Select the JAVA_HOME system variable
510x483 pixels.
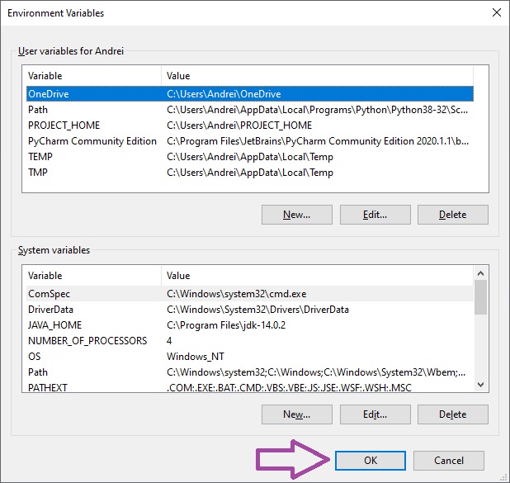click(x=250, y=324)
